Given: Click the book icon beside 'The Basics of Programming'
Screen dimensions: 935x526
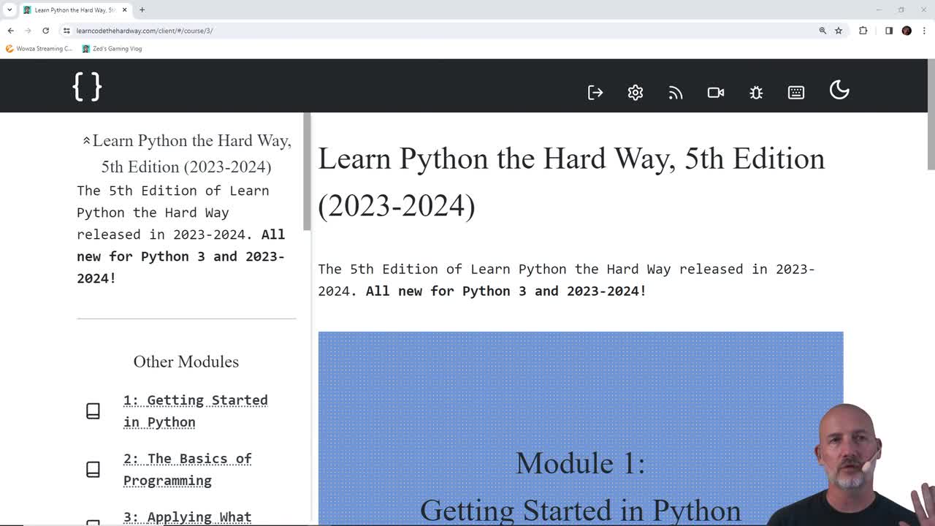Looking at the screenshot, I should point(93,469).
